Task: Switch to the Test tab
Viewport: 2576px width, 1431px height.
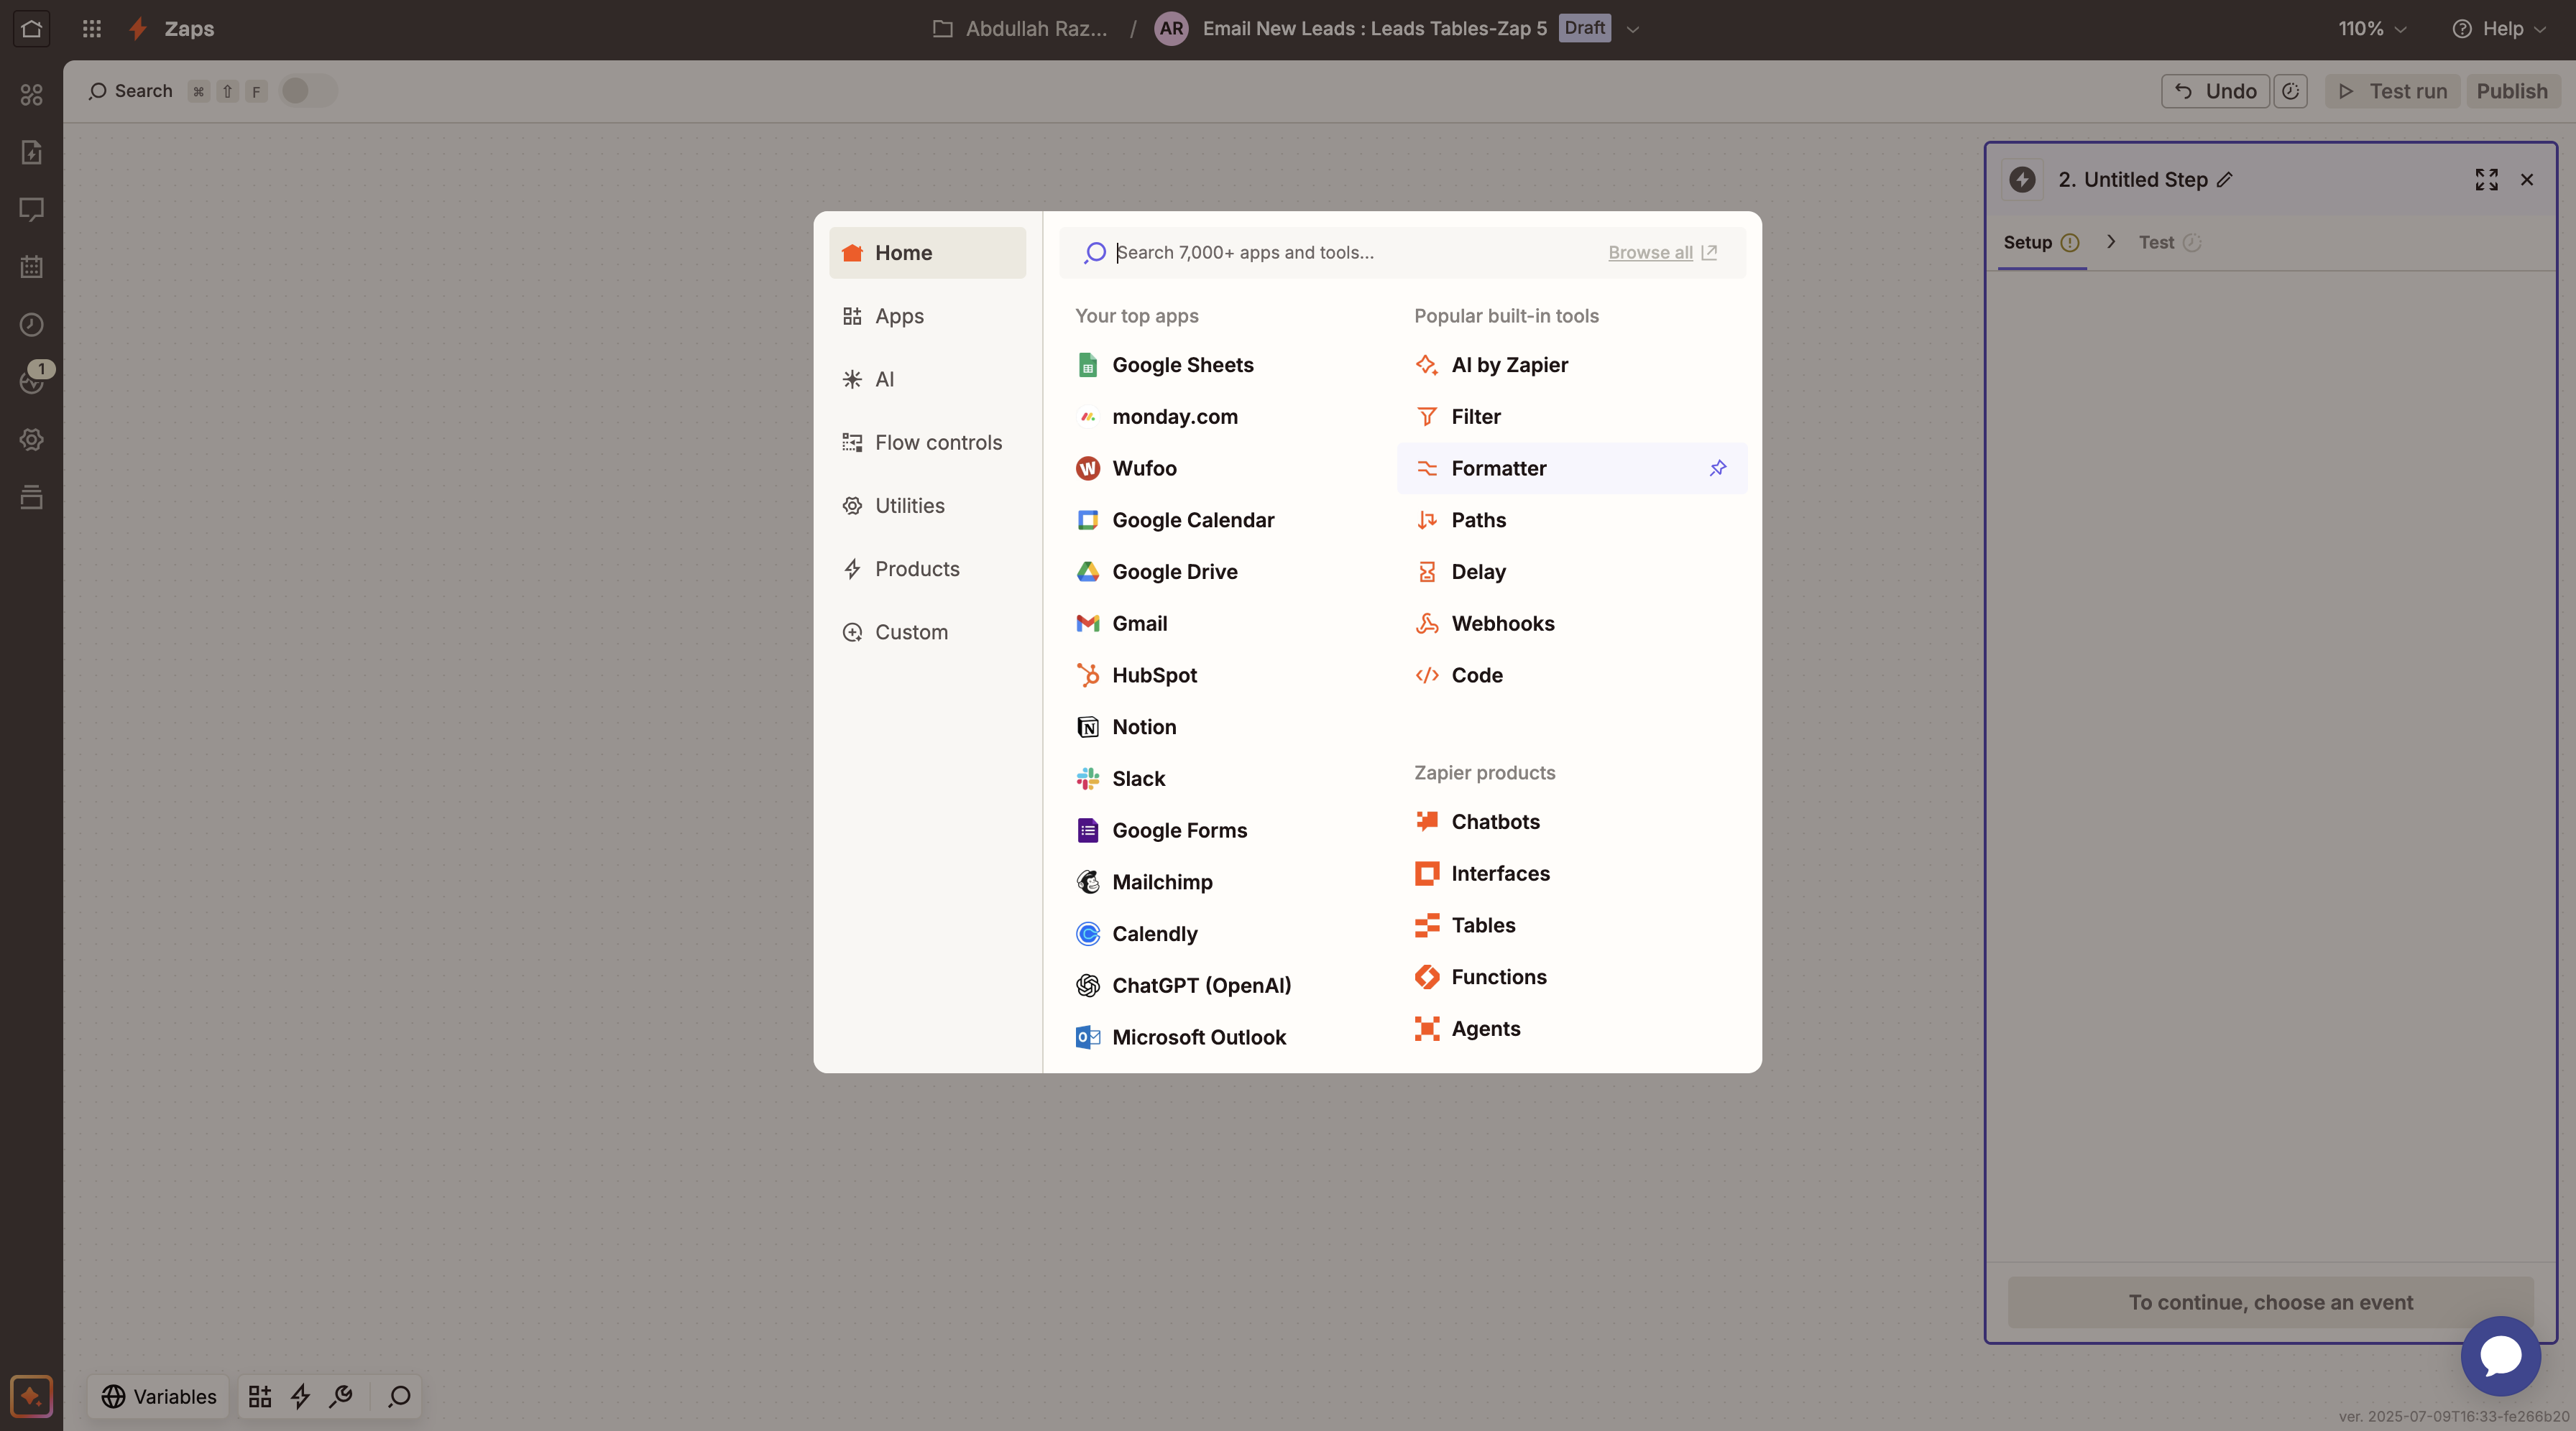Action: pos(2156,243)
